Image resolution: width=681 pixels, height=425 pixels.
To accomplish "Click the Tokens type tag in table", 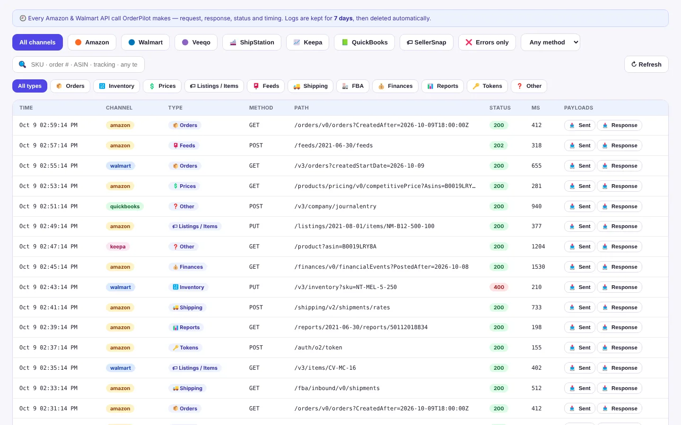I will [x=185, y=348].
